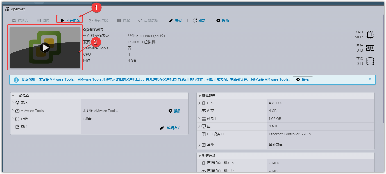Viewport: 386px width, 174px height.
Task: Collapse the 硬件配置 panel
Action: pos(199,96)
